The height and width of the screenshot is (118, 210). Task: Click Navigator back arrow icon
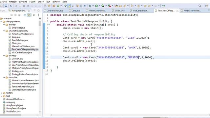[x=11, y=15]
